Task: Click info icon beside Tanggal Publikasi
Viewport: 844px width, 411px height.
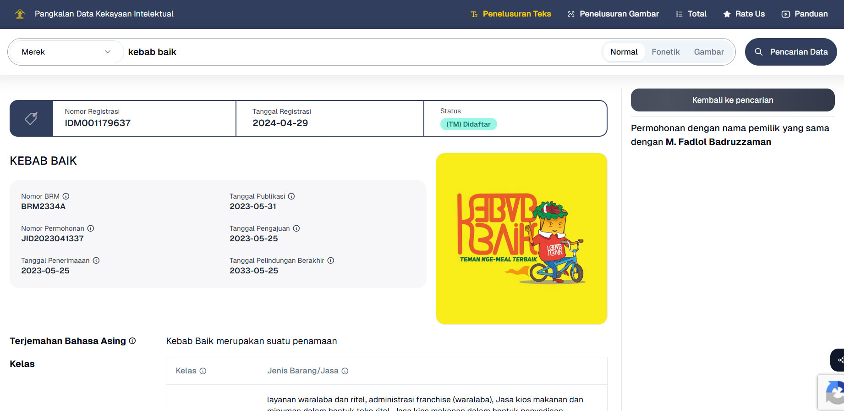Action: (291, 196)
